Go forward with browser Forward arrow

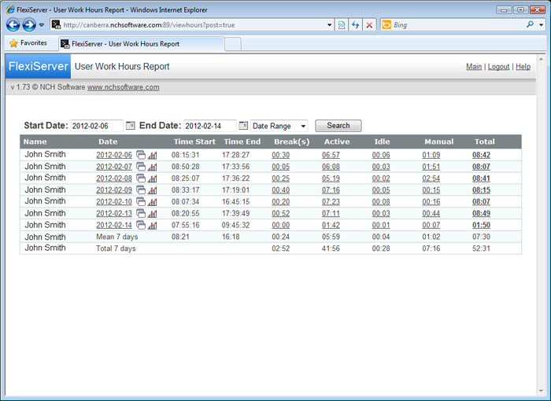point(29,25)
